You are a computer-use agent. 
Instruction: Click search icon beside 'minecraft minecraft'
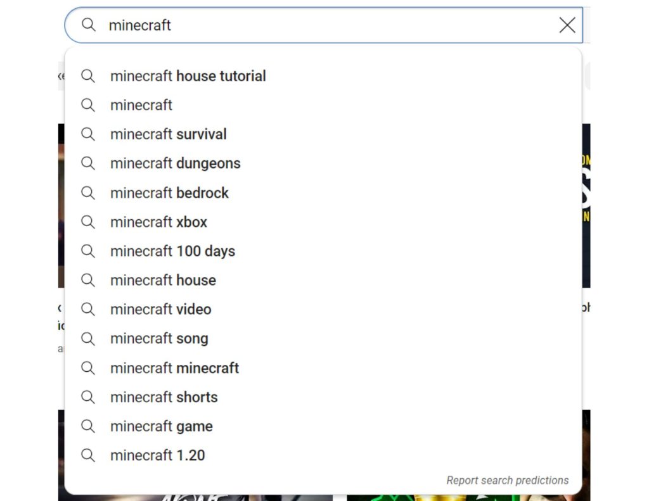[87, 368]
